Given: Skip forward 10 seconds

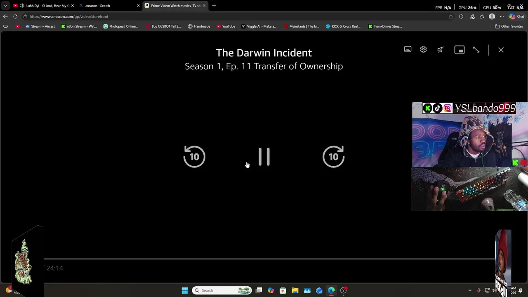Looking at the screenshot, I should point(333,156).
